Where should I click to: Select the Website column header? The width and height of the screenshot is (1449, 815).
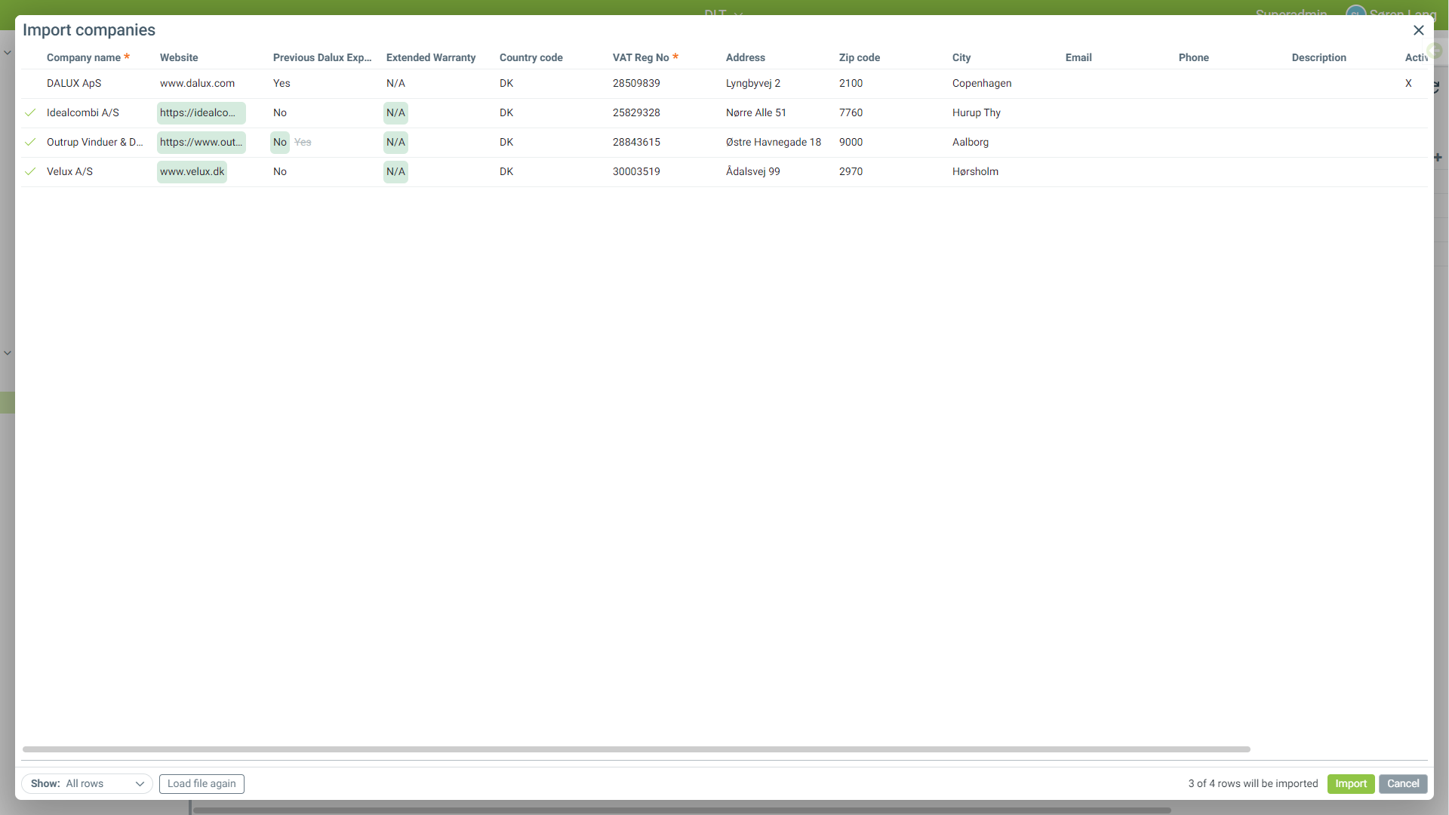(179, 57)
